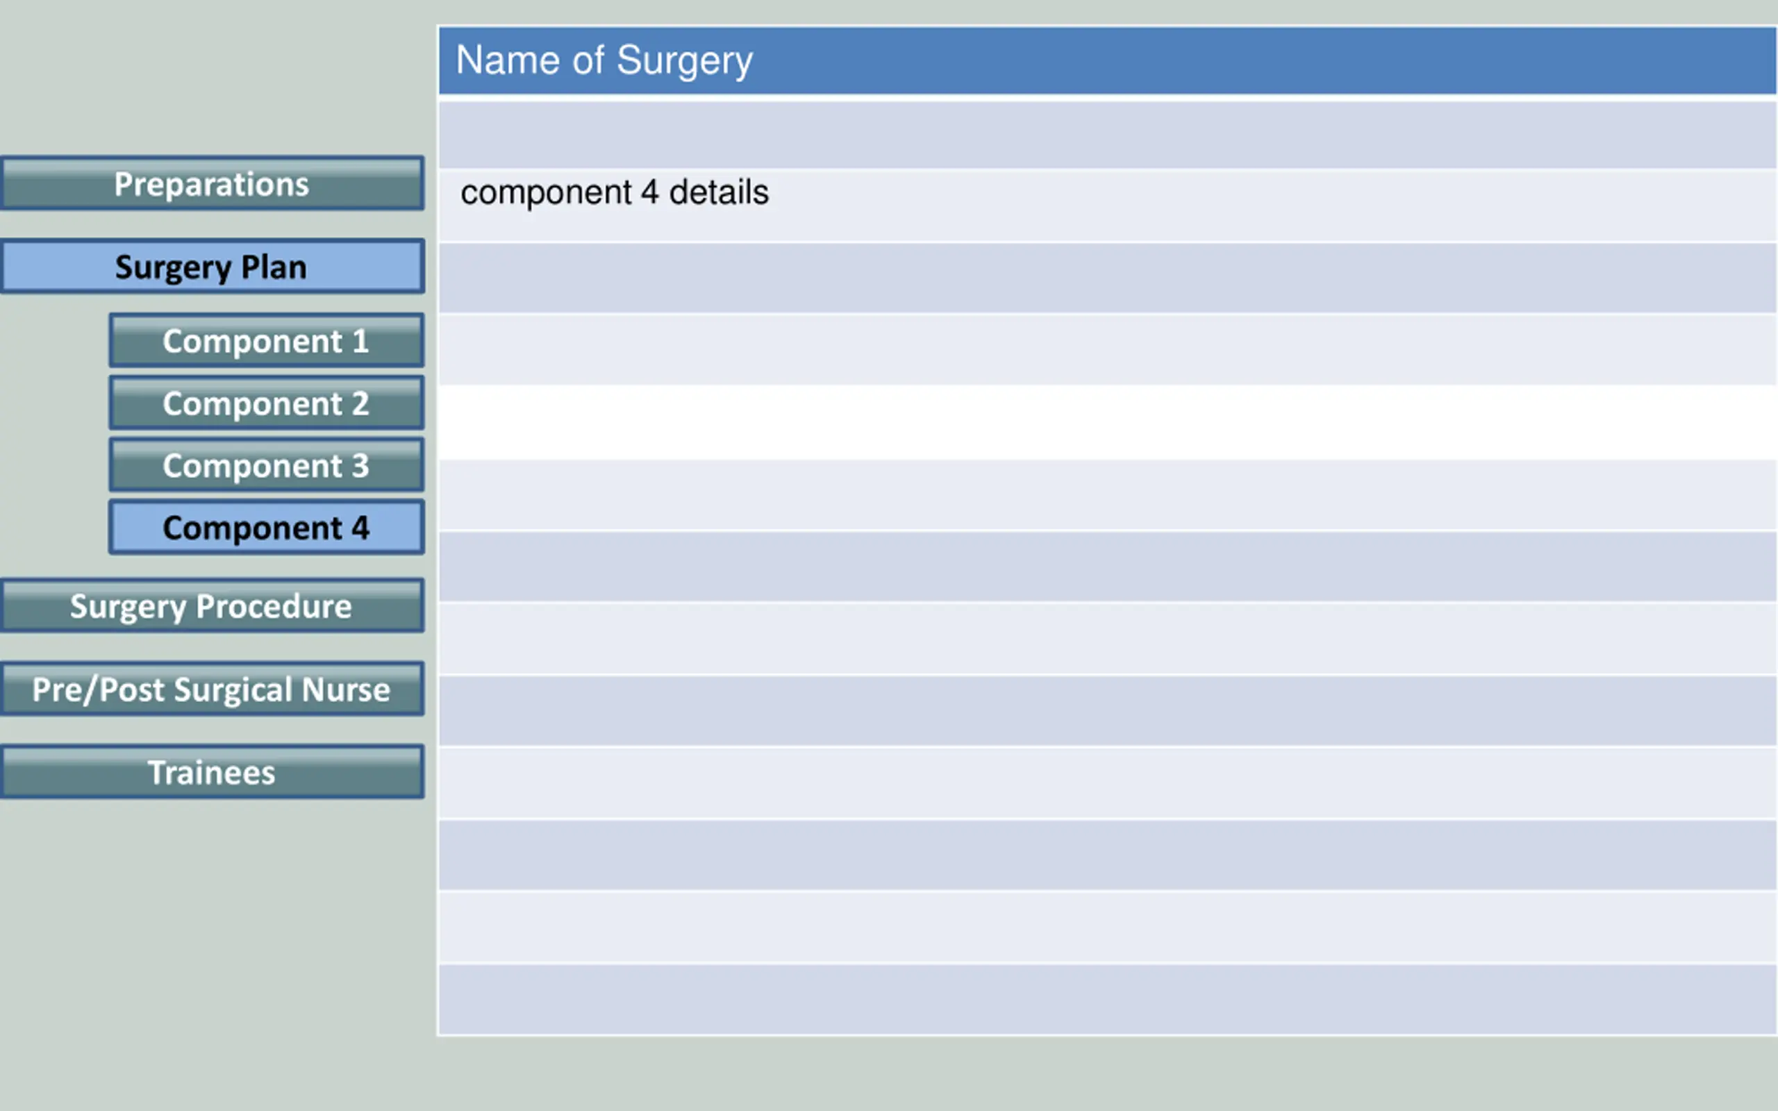Image resolution: width=1778 pixels, height=1111 pixels.
Task: Click the Name of Surgery header
Action: pos(1108,60)
